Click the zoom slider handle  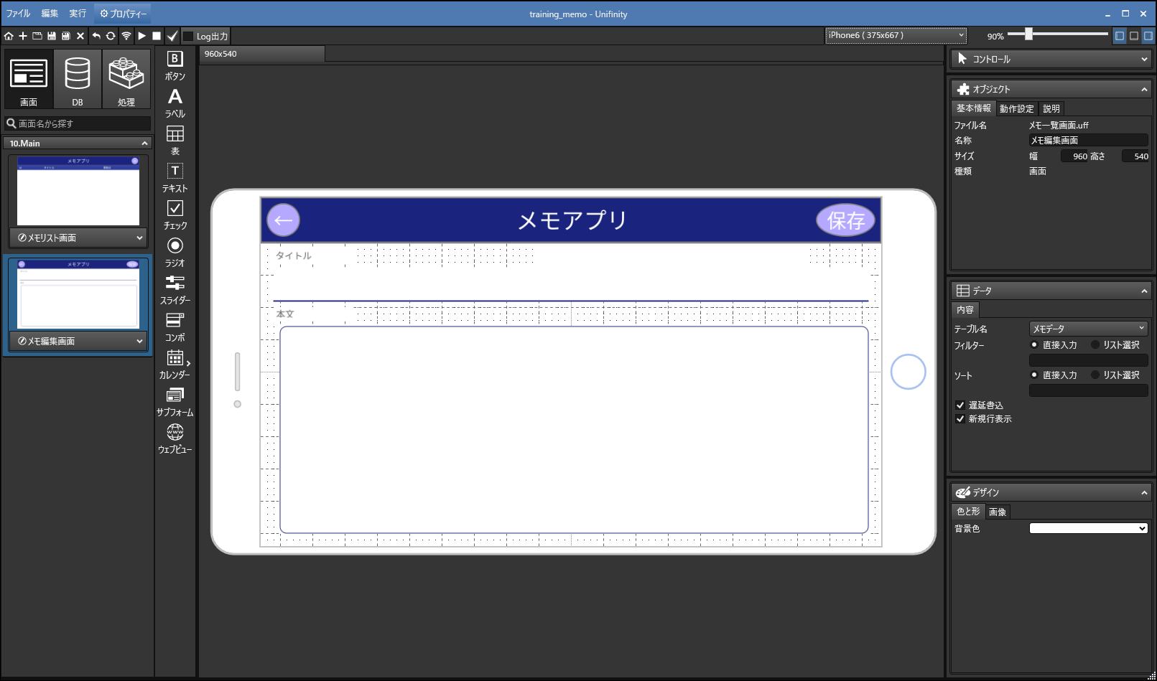[x=1028, y=34]
